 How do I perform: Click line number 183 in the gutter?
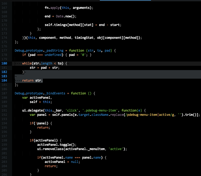pos(4,76)
